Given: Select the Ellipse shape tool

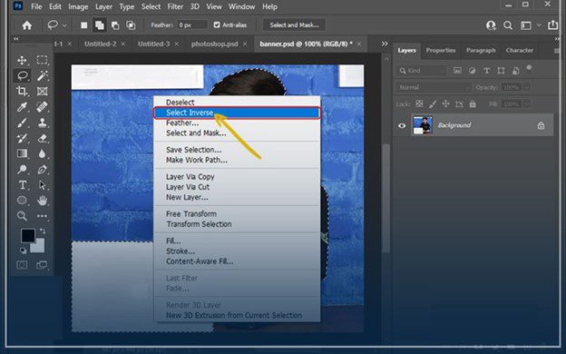Looking at the screenshot, I should pos(22,201).
